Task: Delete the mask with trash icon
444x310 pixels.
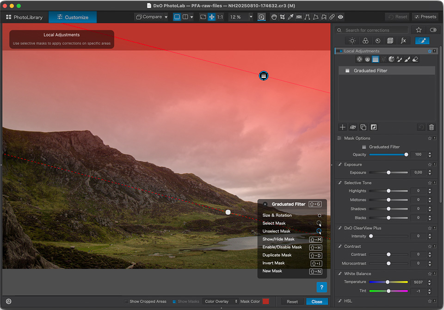Action: (x=431, y=127)
